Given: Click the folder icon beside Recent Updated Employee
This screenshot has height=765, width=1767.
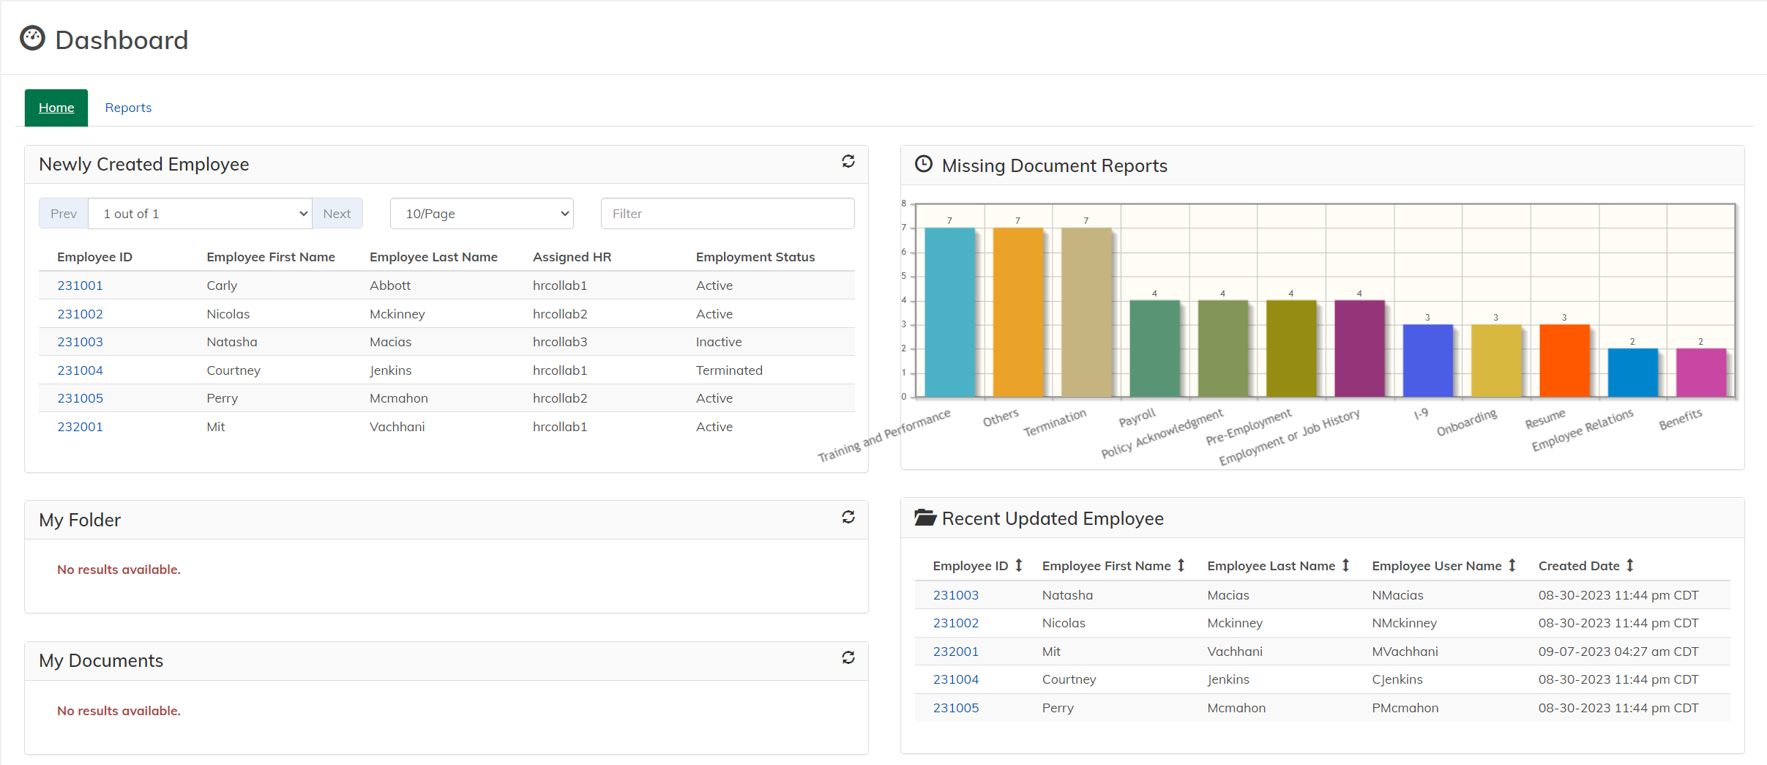Looking at the screenshot, I should click(x=925, y=517).
